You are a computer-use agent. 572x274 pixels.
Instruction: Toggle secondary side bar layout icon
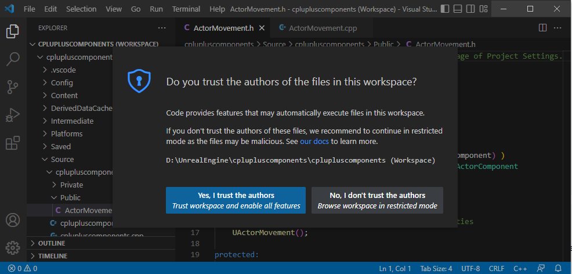tap(470, 9)
